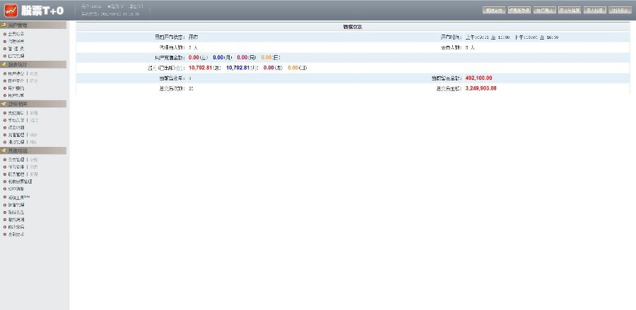Open the 系统工具 sidebar item
The height and width of the screenshot is (310, 636).
[19, 197]
